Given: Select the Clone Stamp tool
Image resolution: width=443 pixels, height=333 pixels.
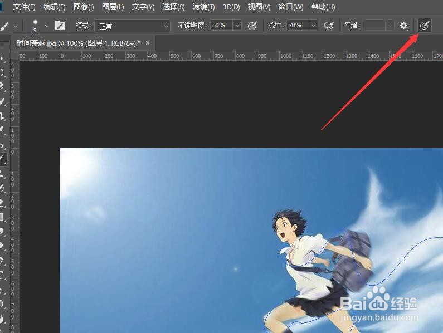Looking at the screenshot, I should pos(2,174).
